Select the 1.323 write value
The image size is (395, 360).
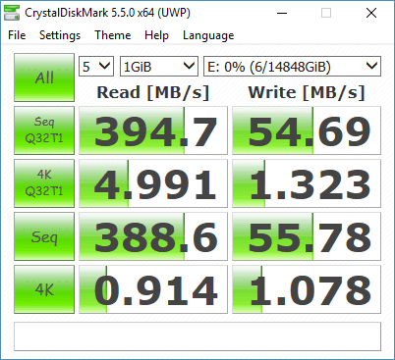click(x=307, y=183)
